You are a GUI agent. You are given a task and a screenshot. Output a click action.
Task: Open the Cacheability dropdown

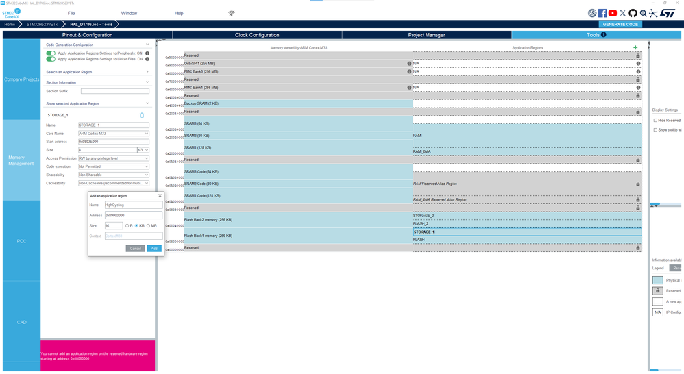pos(113,183)
